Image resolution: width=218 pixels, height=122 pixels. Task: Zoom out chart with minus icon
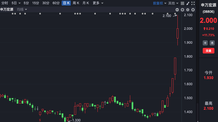point(177,9)
